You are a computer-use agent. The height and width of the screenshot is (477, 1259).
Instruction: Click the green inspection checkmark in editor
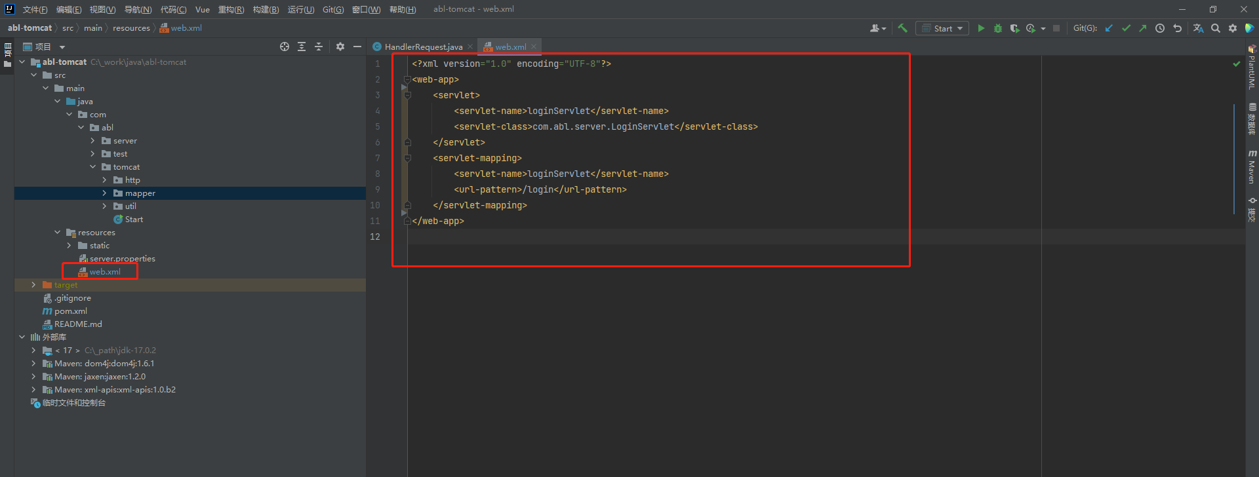(1237, 64)
